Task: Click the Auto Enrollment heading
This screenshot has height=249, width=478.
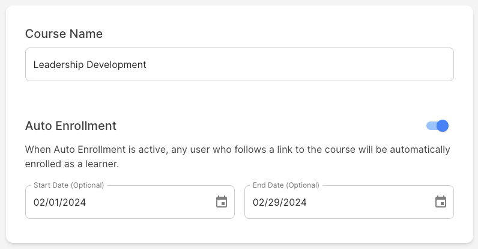Action: tap(71, 126)
